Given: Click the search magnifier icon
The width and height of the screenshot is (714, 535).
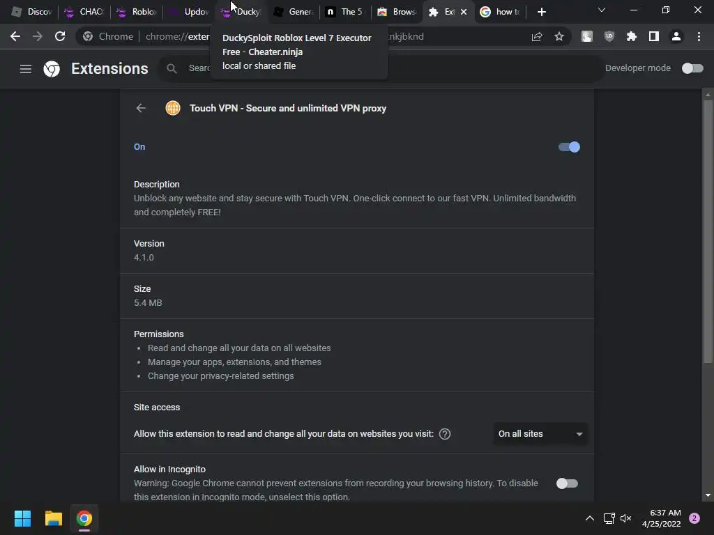Looking at the screenshot, I should pyautogui.click(x=172, y=69).
